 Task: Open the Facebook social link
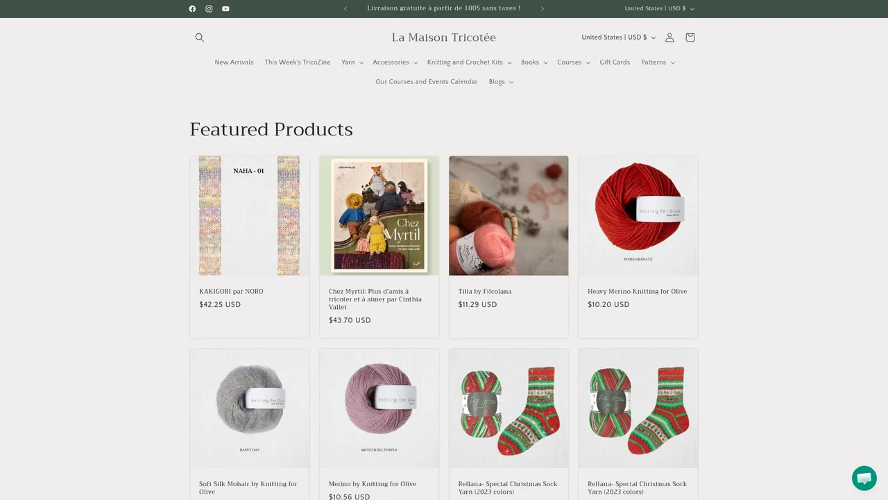point(192,9)
